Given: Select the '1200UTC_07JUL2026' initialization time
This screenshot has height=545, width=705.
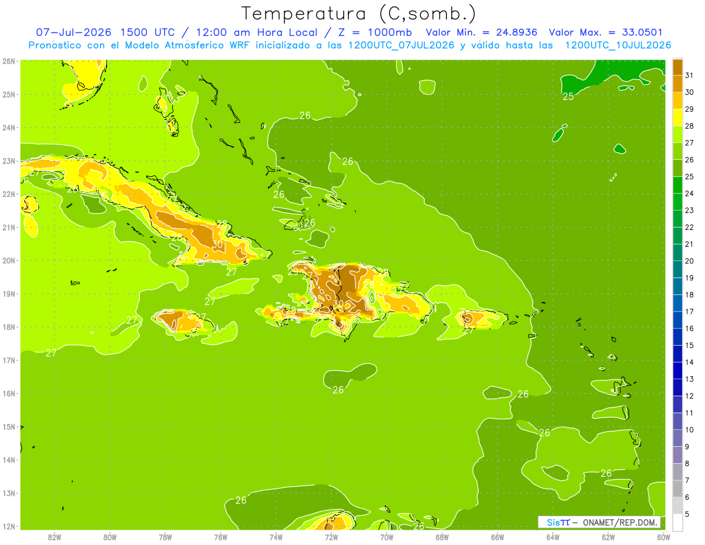Looking at the screenshot, I should click(401, 45).
